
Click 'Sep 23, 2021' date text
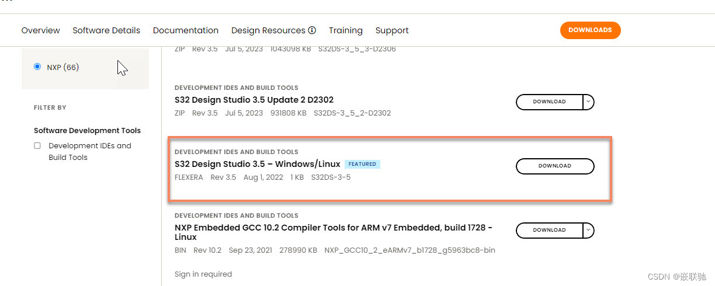coord(251,250)
